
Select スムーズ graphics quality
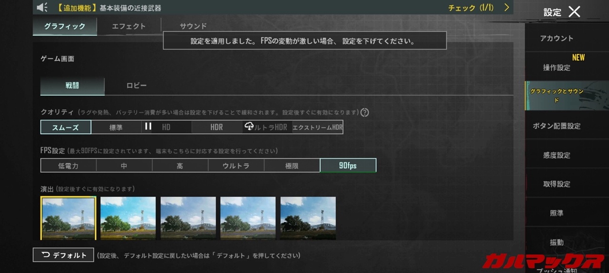pos(66,127)
